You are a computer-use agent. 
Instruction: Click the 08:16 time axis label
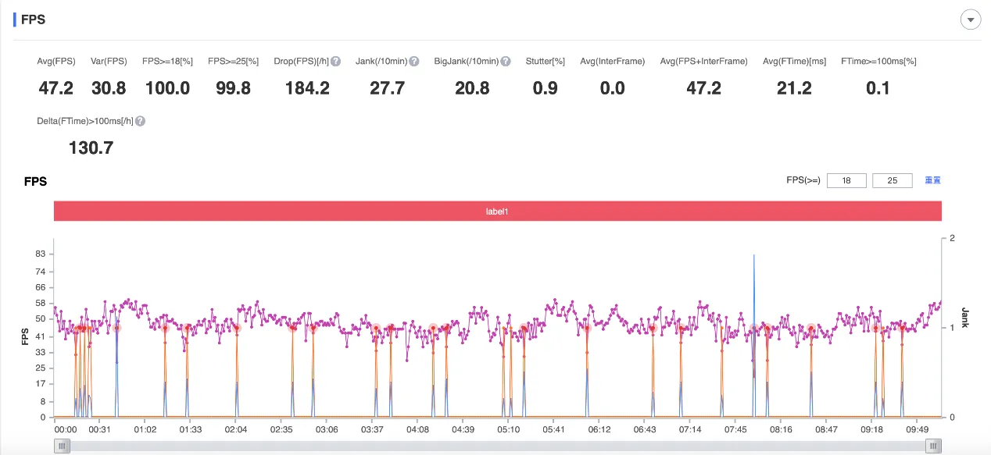point(781,429)
